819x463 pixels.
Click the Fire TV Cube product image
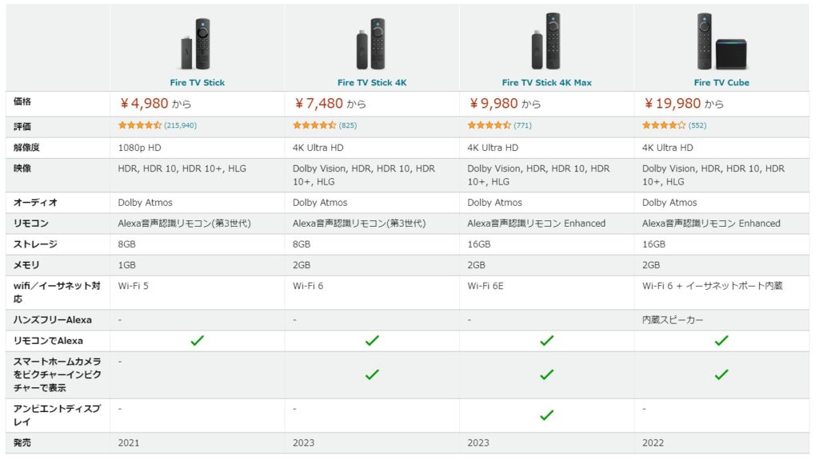point(721,42)
